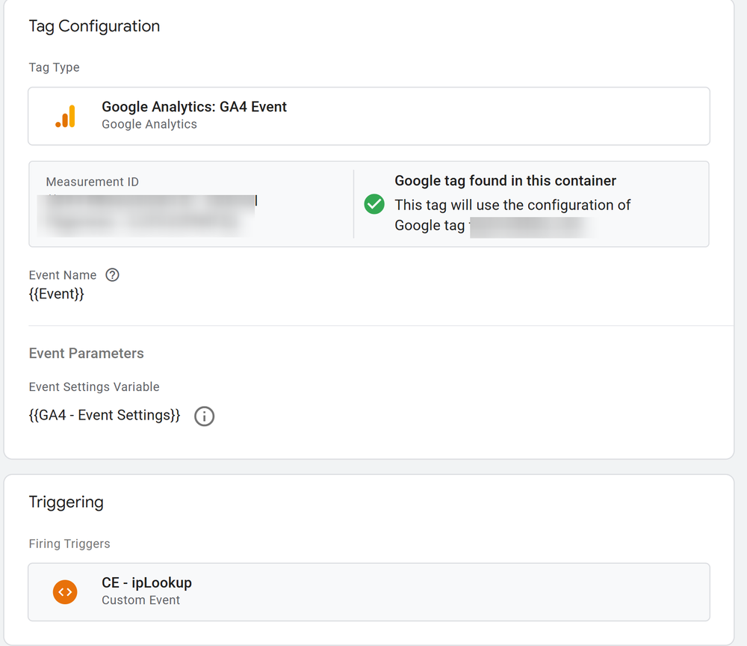
Task: Open Event Name help question mark icon
Action: [x=113, y=275]
